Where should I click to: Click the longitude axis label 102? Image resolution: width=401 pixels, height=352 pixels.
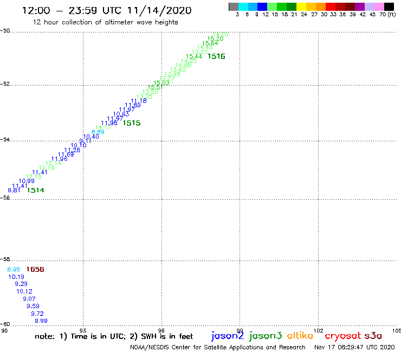click(x=319, y=330)
